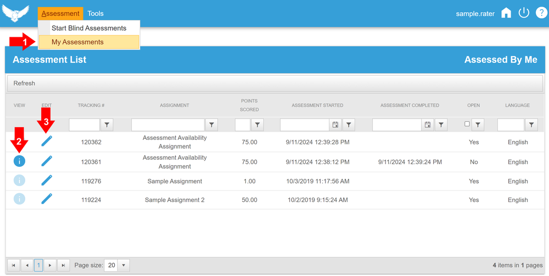
Task: Sort by Assessment Started column header
Action: [317, 105]
